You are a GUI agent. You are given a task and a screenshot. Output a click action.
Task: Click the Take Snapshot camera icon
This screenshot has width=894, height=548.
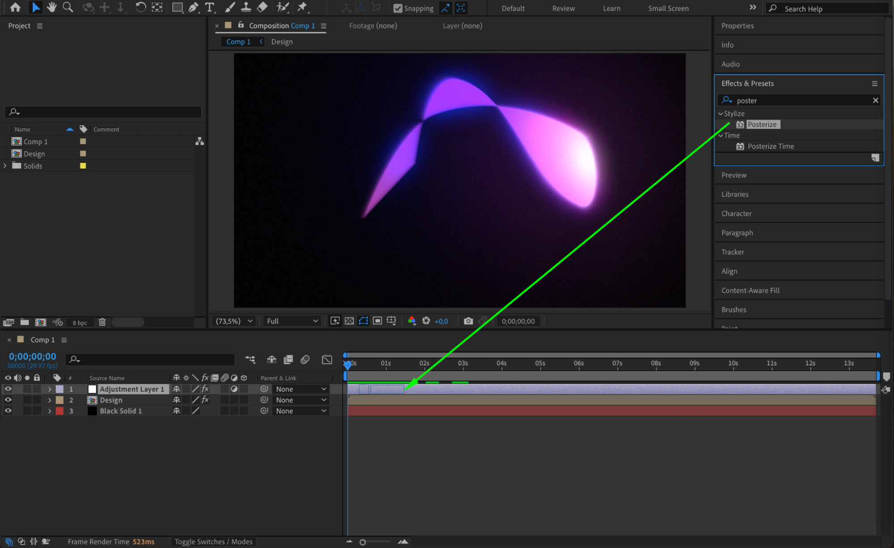pyautogui.click(x=468, y=321)
